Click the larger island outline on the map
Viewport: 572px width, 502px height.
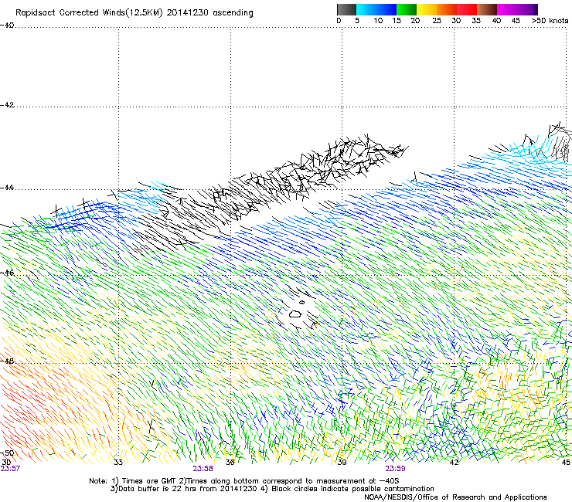point(295,314)
